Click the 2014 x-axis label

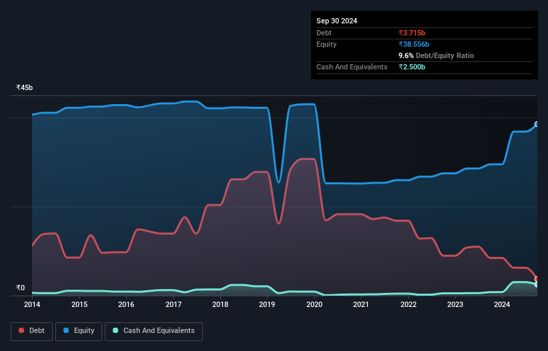pyautogui.click(x=32, y=304)
